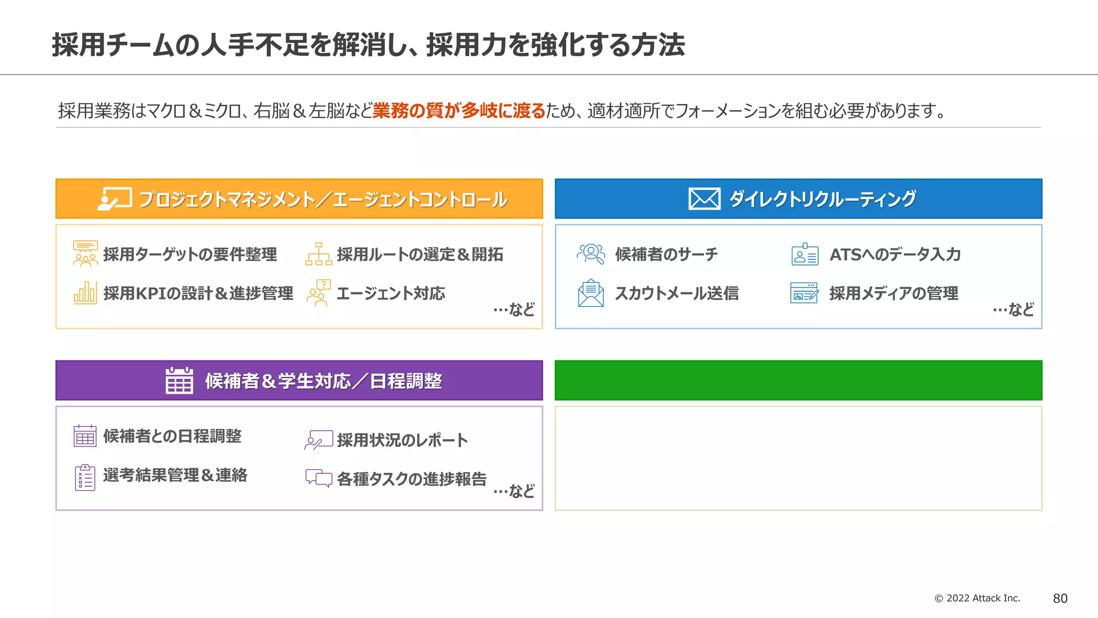Screen dimensions: 1098x618
Task: Select the empty green header banner
Action: [x=798, y=380]
